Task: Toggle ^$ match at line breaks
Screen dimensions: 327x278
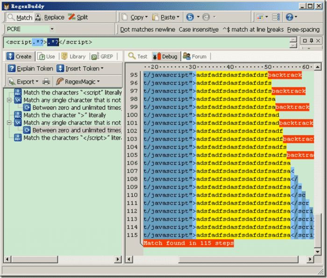Action: (x=253, y=29)
